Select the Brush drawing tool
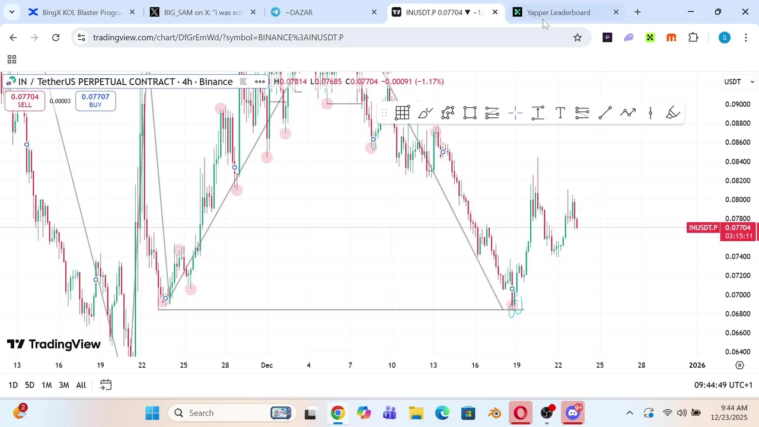 click(425, 113)
